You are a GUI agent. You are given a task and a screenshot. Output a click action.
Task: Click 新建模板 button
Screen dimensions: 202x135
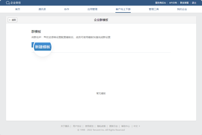(x=43, y=47)
